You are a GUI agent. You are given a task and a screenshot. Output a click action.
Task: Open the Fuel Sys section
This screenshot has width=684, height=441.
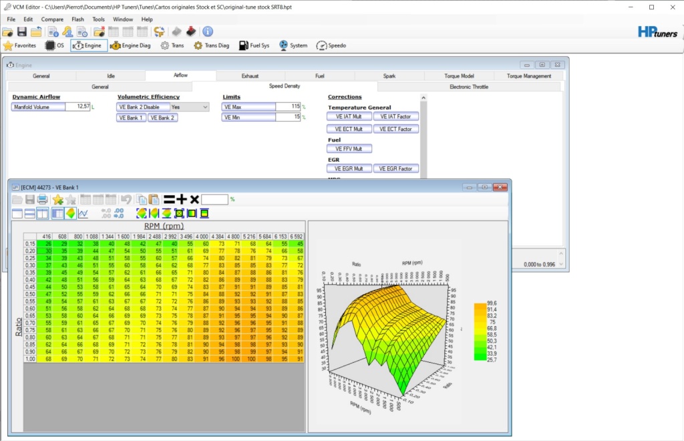254,45
